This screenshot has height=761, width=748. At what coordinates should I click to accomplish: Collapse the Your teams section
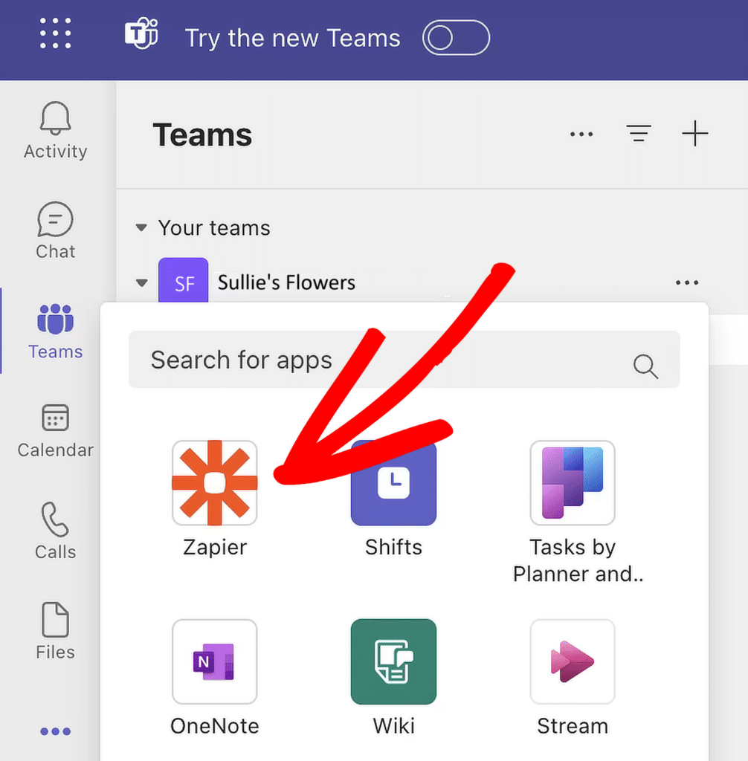tap(141, 227)
